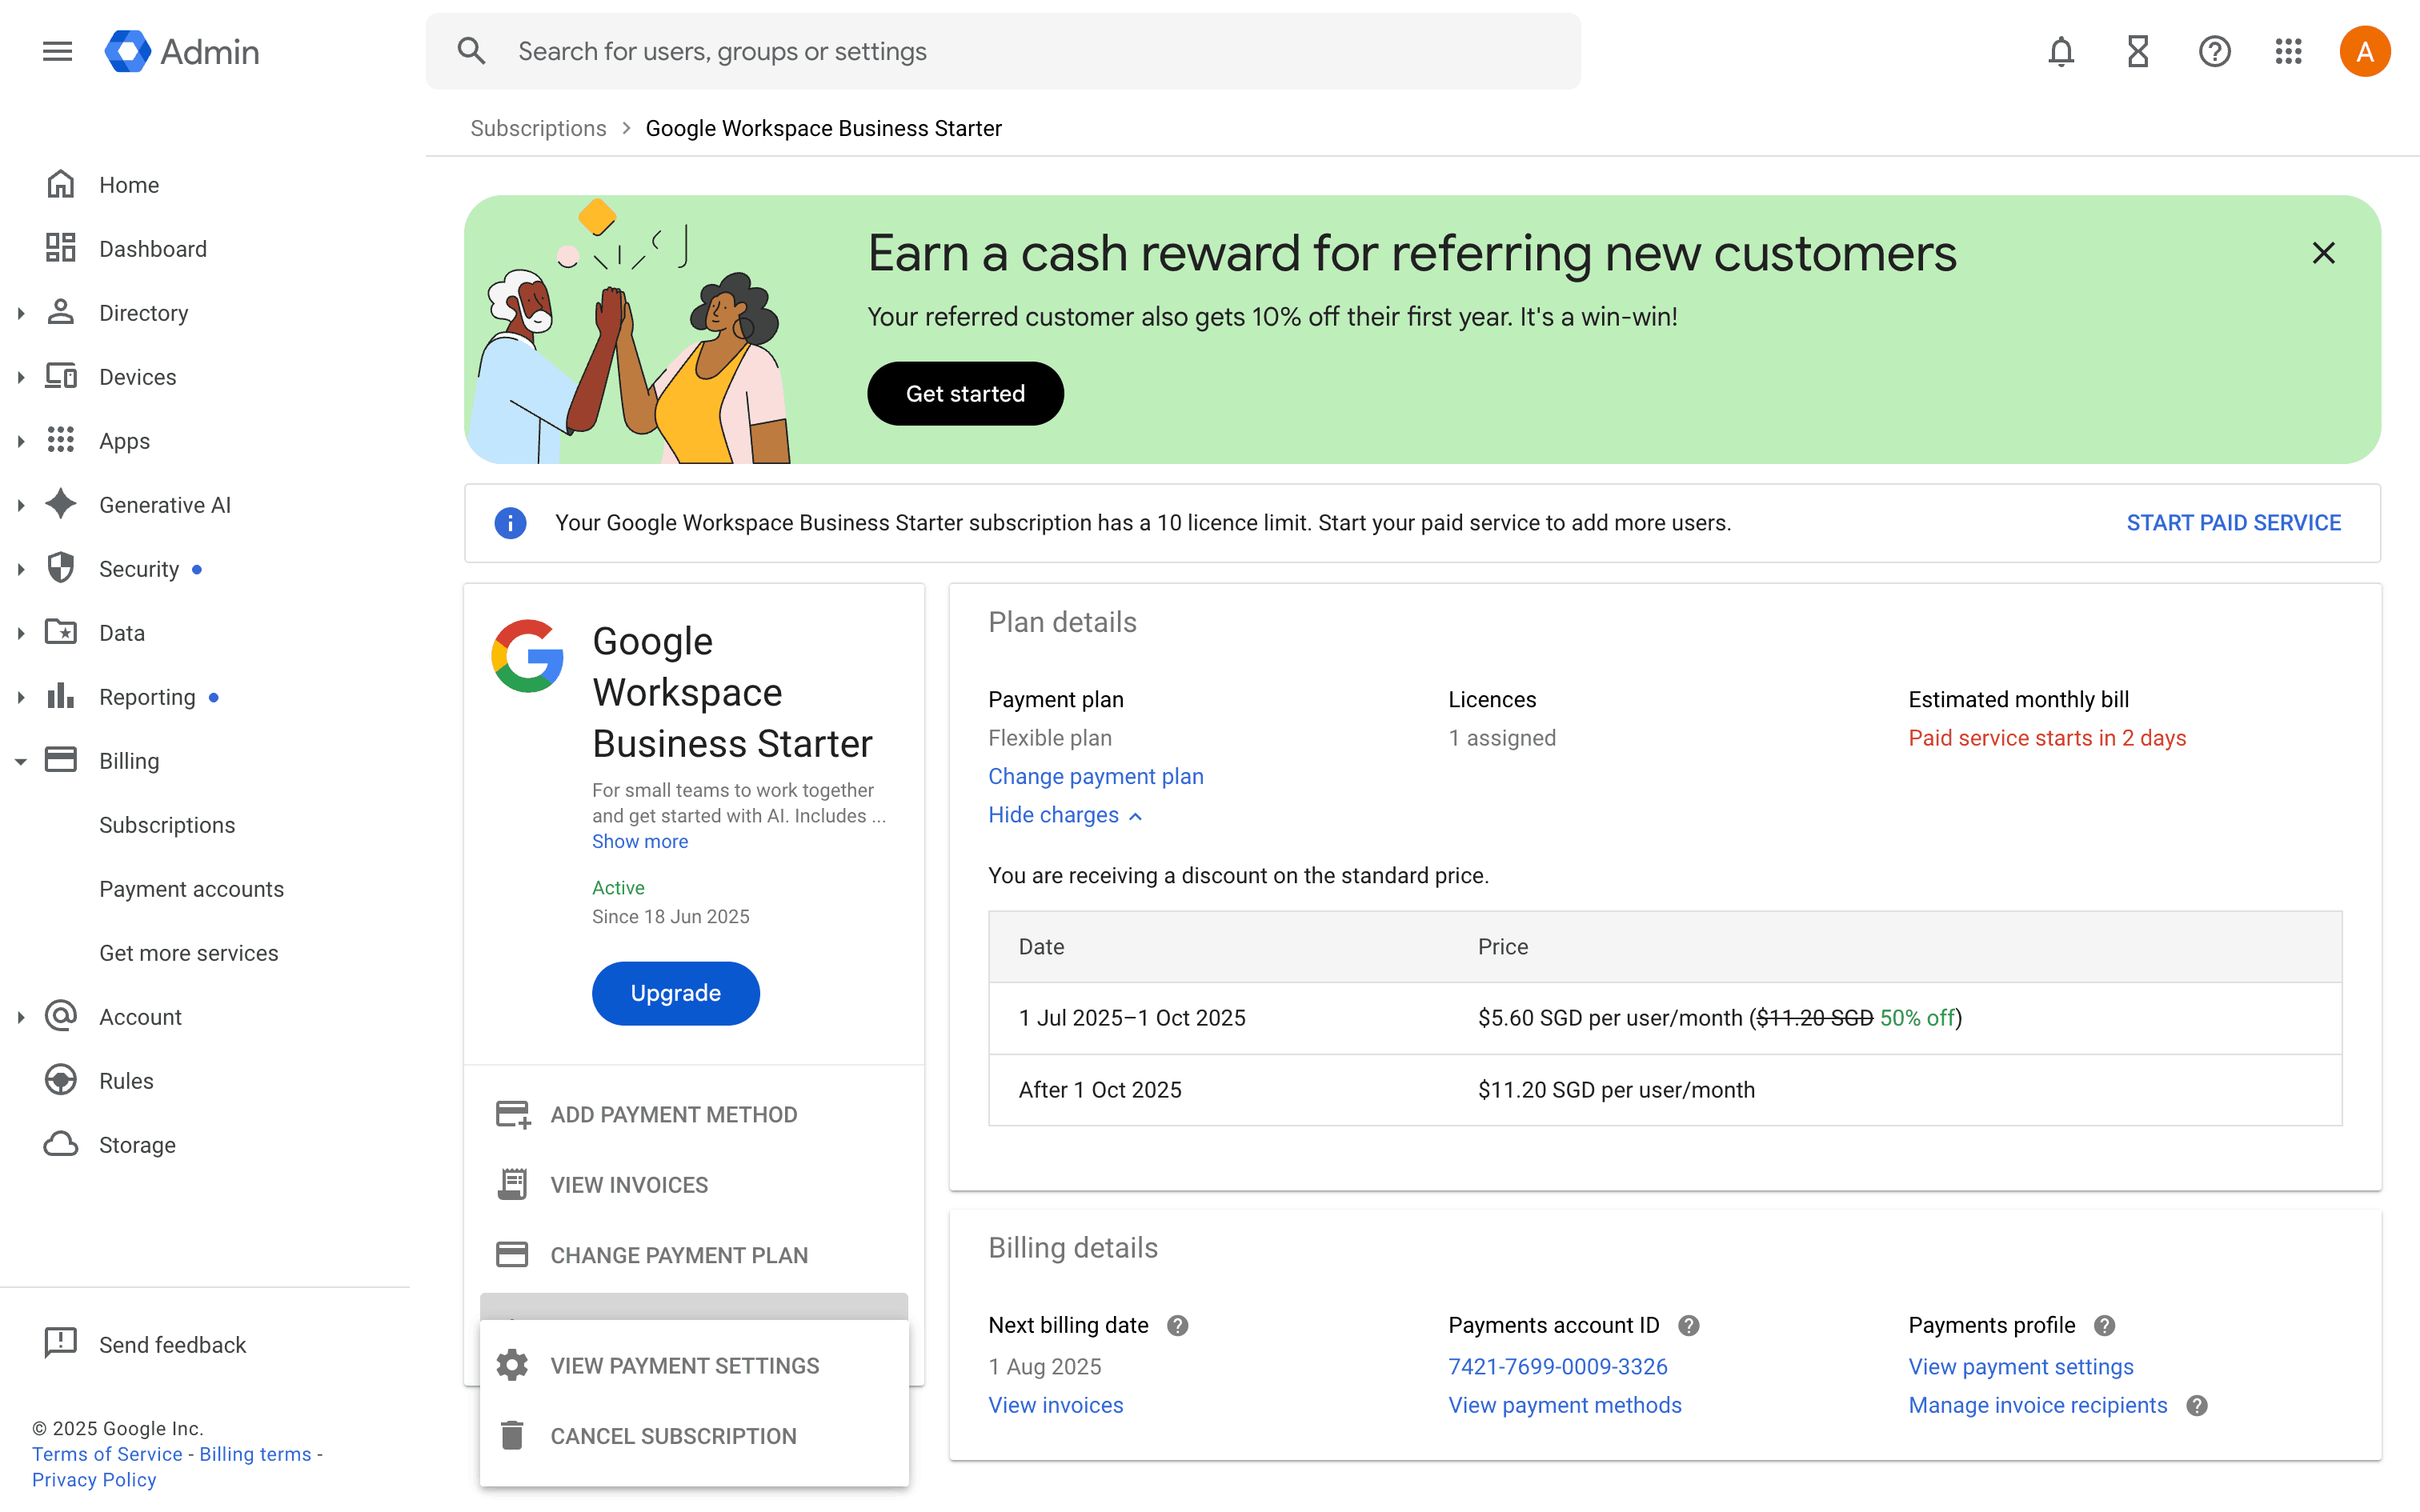Open Payment accounts in sidebar
This screenshot has width=2420, height=1512.
click(191, 889)
